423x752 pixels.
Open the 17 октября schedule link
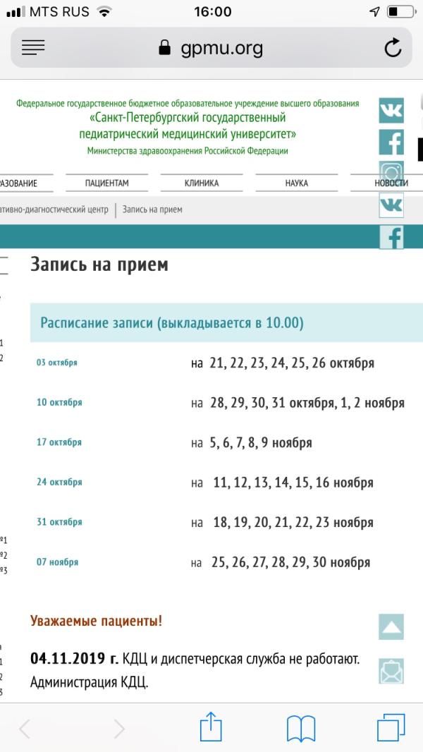tap(59, 442)
